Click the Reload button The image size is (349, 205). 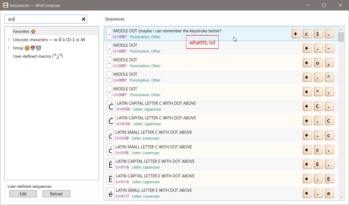[x=56, y=194]
